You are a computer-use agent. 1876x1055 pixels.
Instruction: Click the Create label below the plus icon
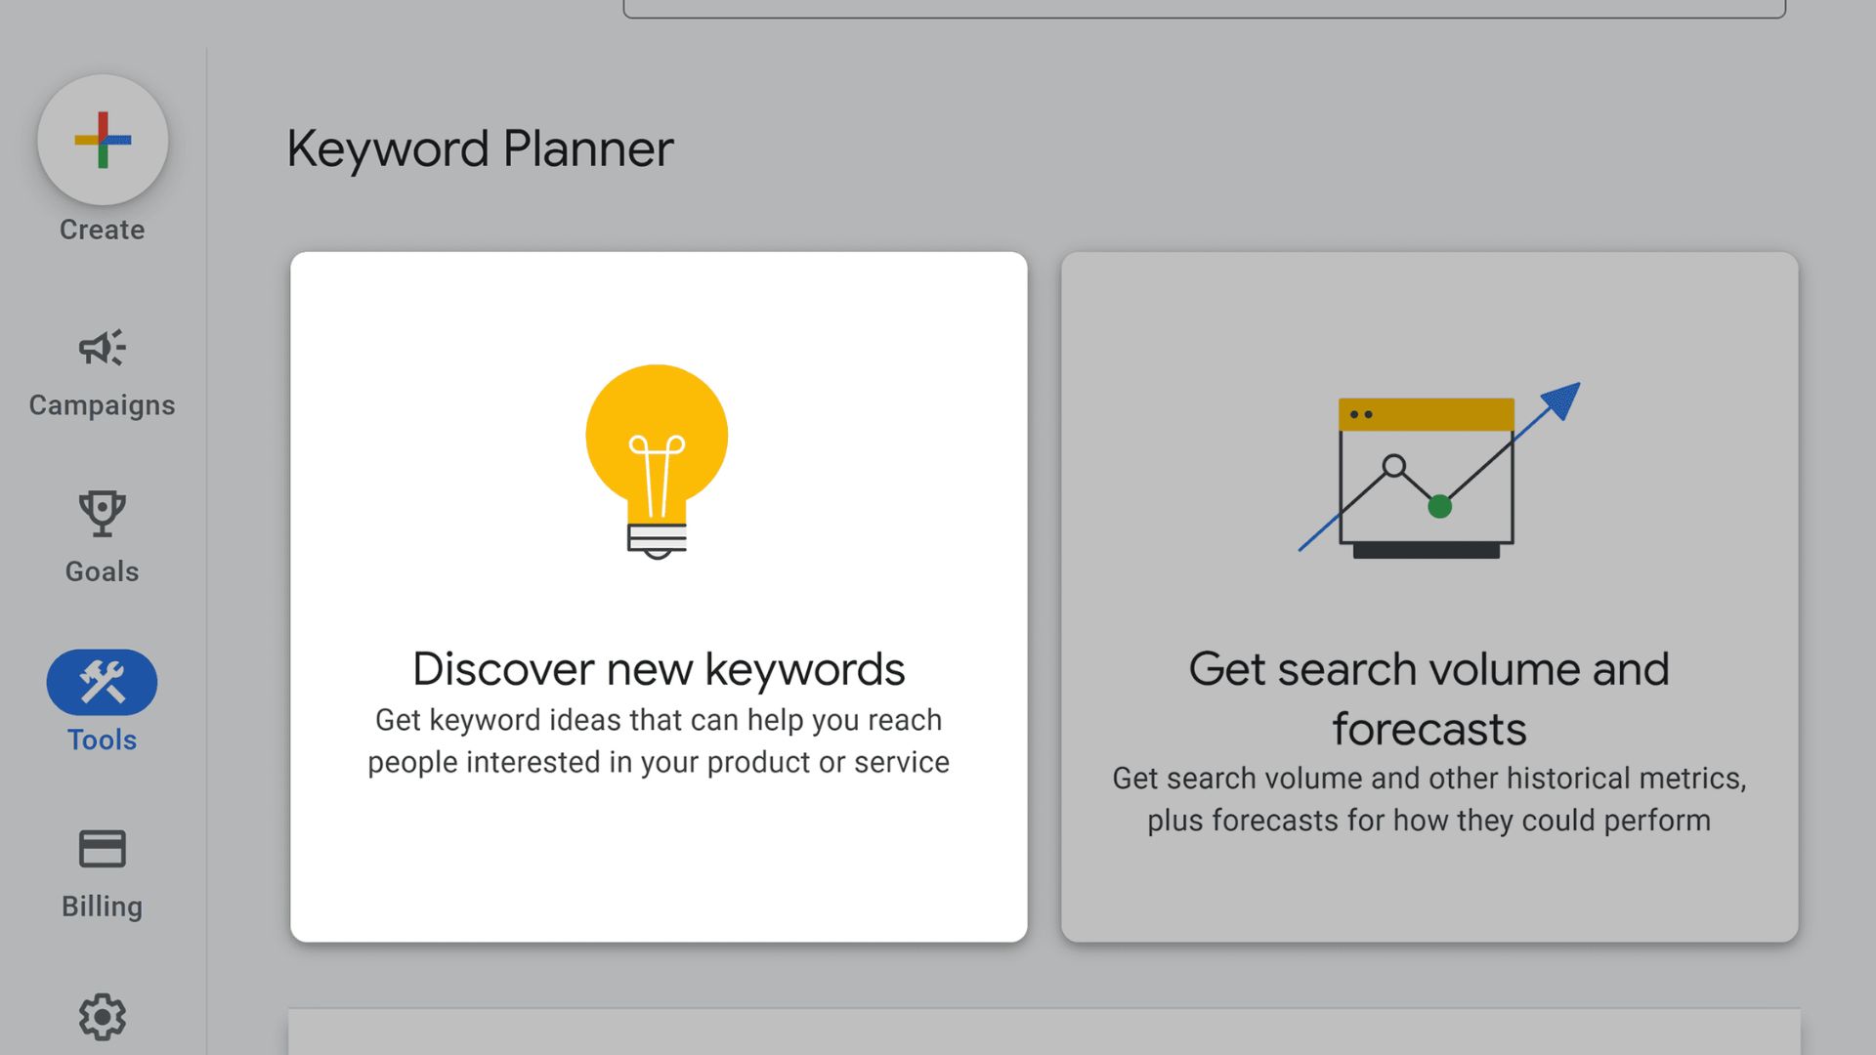point(101,230)
